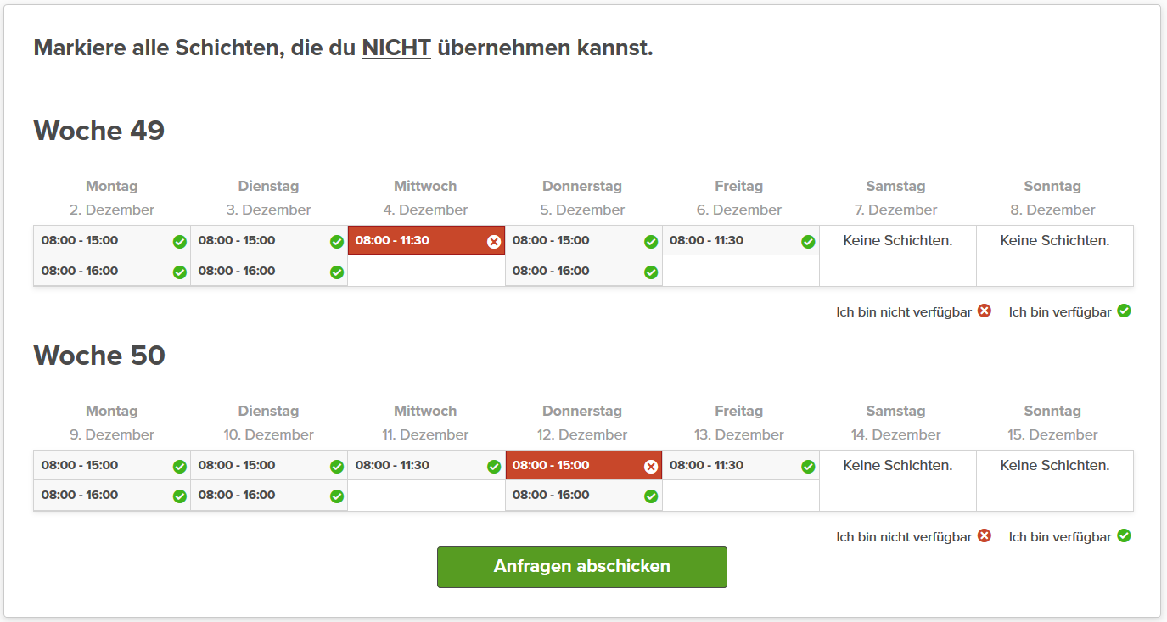The height and width of the screenshot is (622, 1167).
Task: Click Week 50 legend green available icon
Action: point(1124,535)
